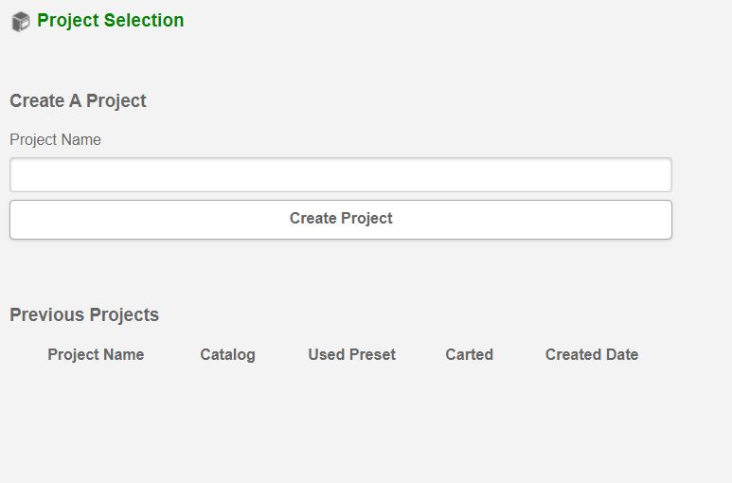The width and height of the screenshot is (732, 483).
Task: Sort by Project Name column header
Action: pos(96,355)
